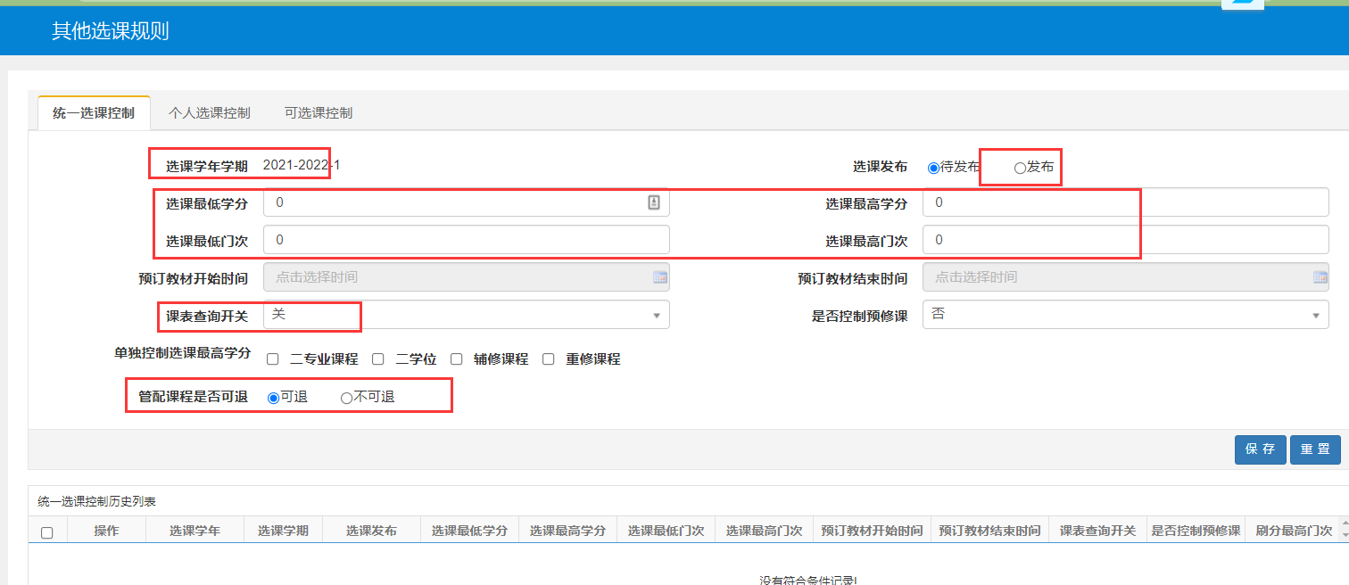This screenshot has width=1349, height=585.
Task: Tick the 辅修课程 checkbox
Action: point(456,359)
